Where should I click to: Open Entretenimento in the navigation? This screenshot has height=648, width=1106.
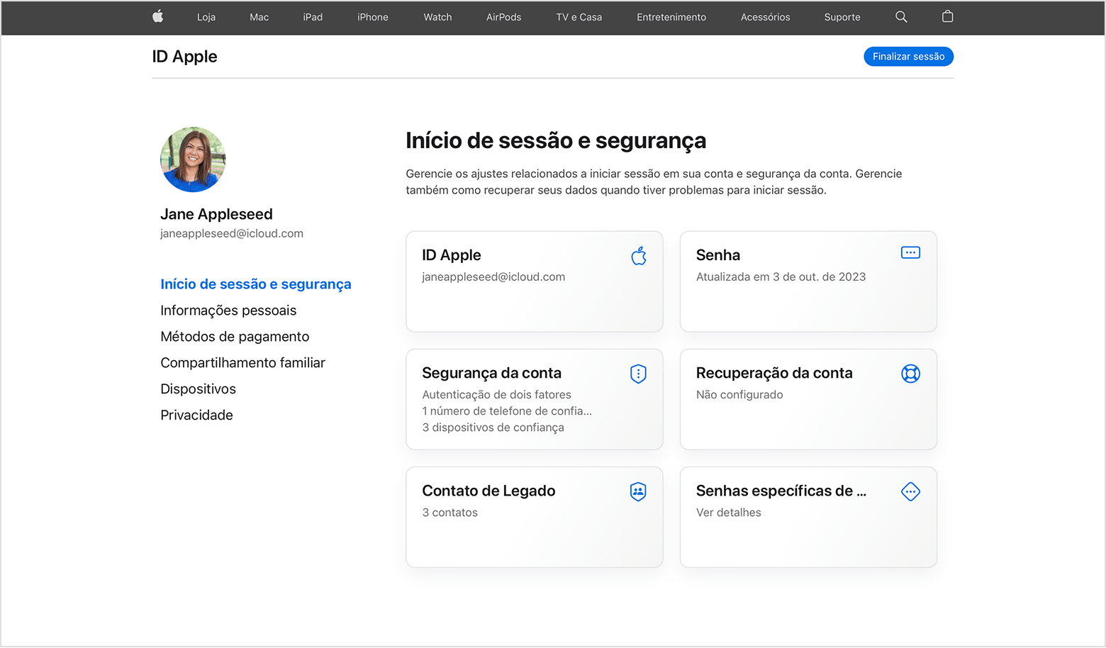tap(671, 17)
